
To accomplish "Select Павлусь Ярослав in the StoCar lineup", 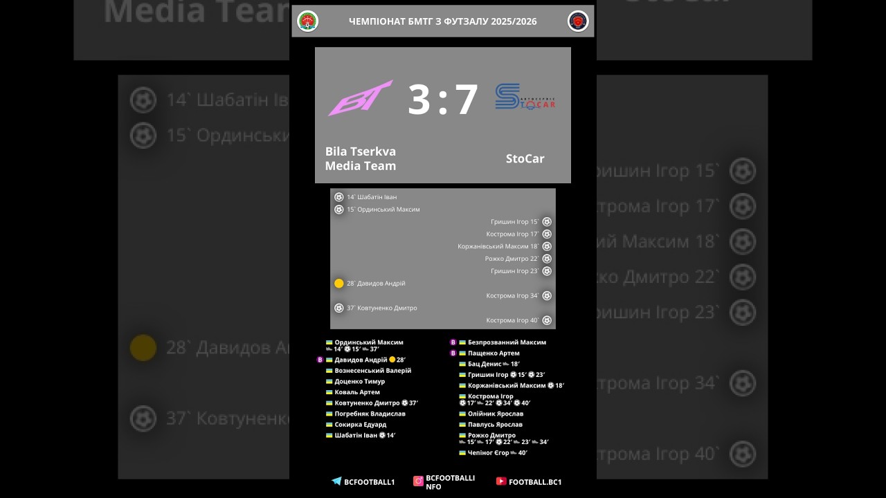I will (x=496, y=425).
